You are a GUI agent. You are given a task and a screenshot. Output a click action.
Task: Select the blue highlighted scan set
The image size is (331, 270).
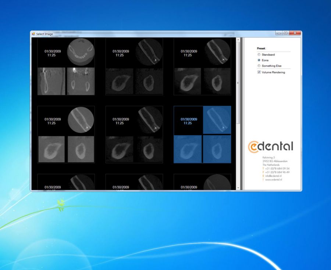[x=202, y=134]
